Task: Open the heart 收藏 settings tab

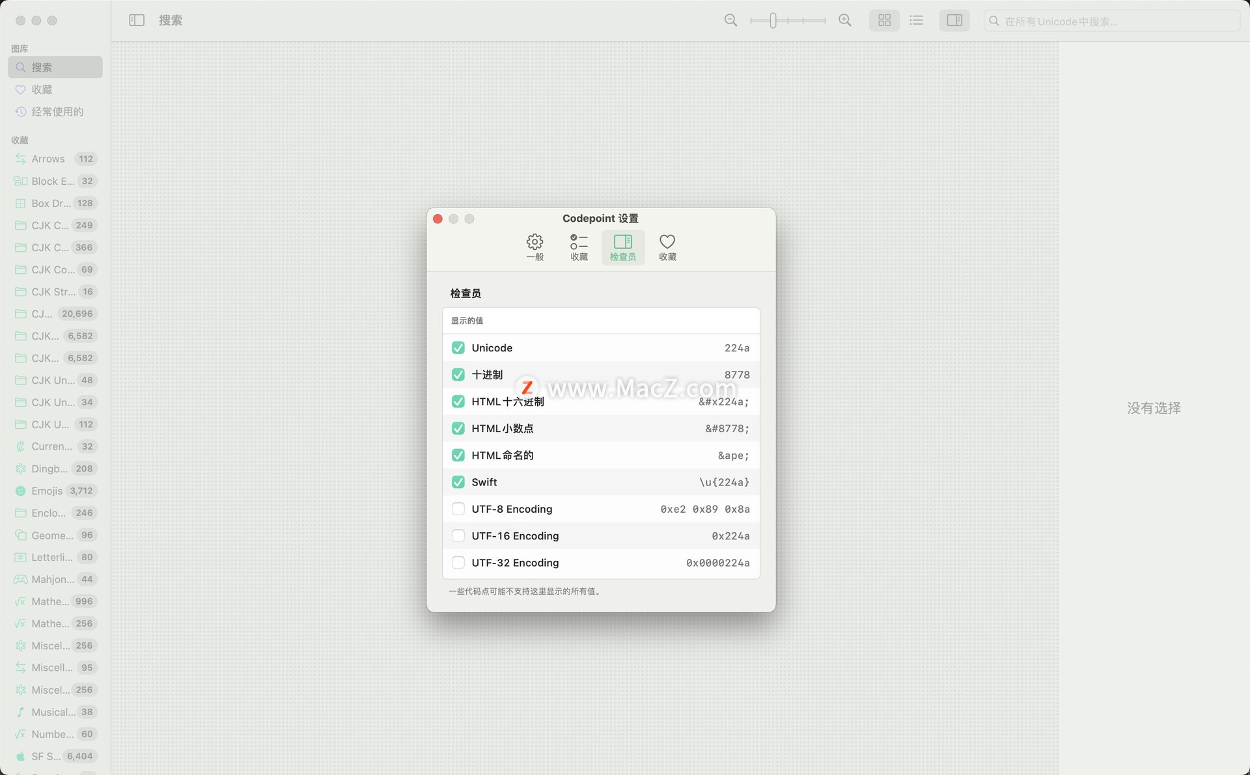Action: pos(667,247)
